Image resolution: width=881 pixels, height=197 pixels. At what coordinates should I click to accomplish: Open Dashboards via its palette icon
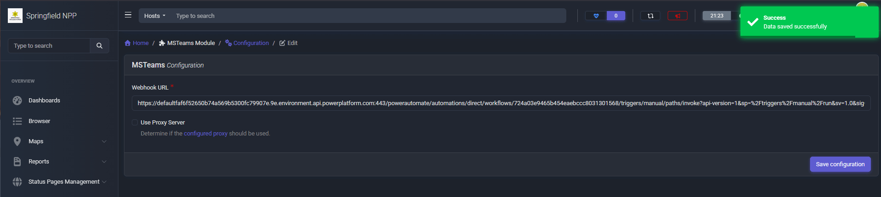18,101
